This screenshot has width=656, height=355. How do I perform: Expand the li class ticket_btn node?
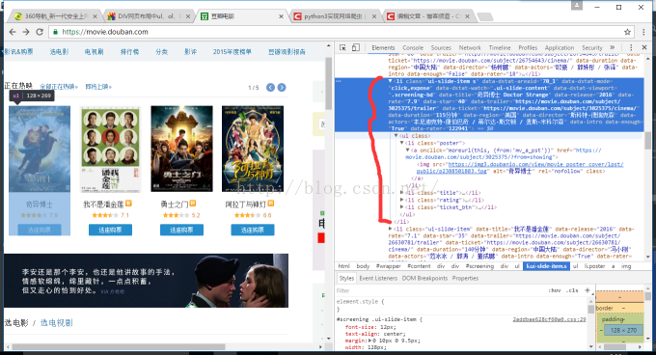pos(401,207)
